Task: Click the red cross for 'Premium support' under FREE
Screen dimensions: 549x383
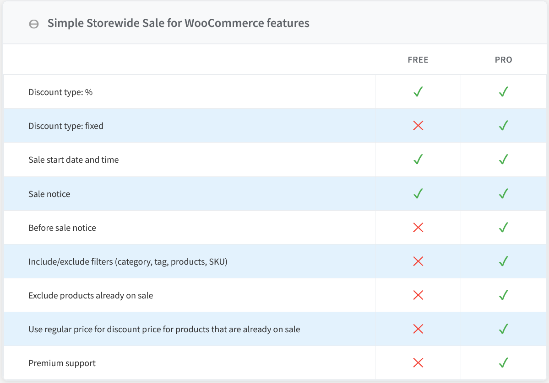Action: (x=418, y=363)
